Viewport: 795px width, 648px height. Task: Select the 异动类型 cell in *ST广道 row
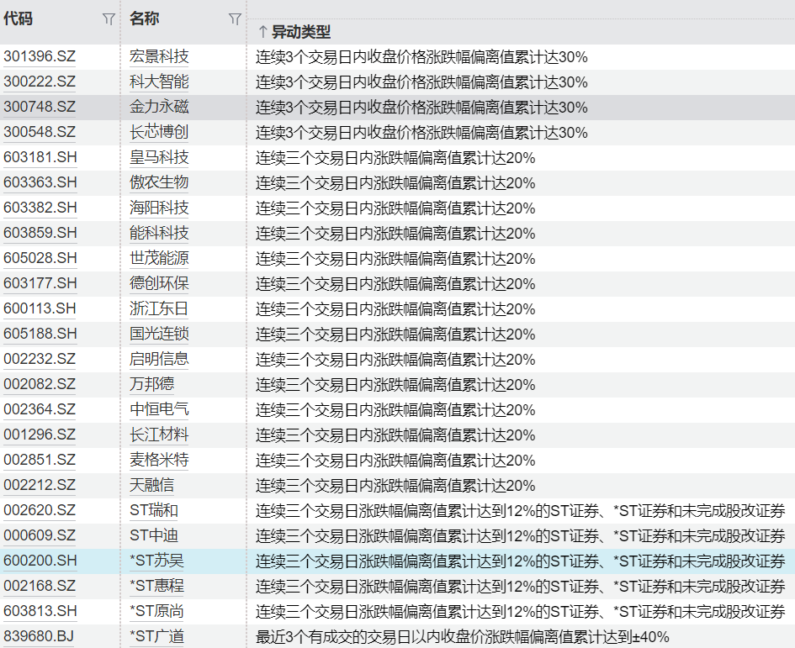(522, 637)
